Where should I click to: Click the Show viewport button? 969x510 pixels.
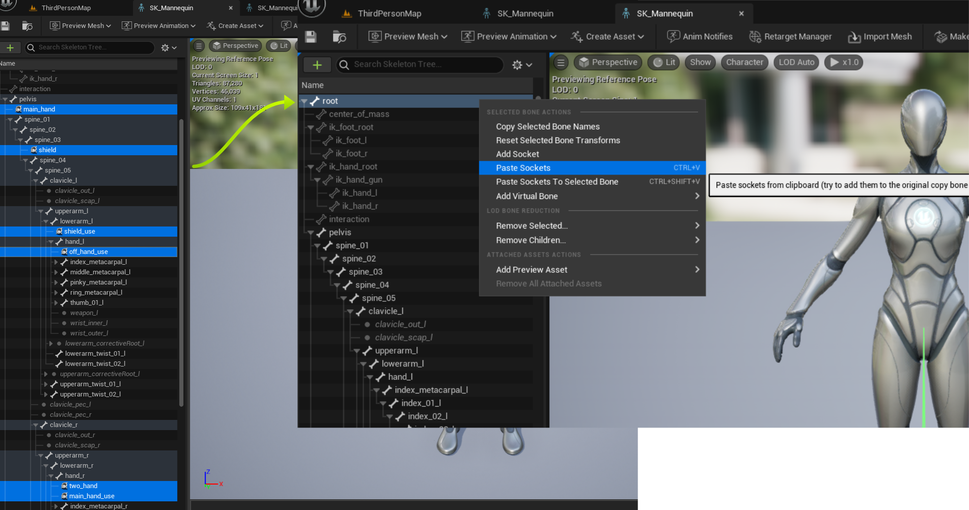[700, 63]
